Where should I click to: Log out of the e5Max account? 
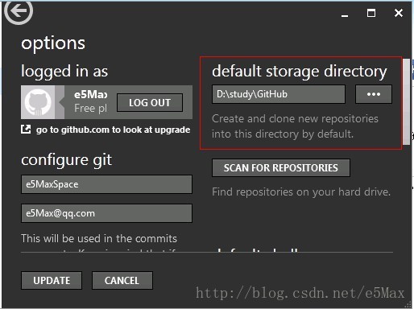150,103
